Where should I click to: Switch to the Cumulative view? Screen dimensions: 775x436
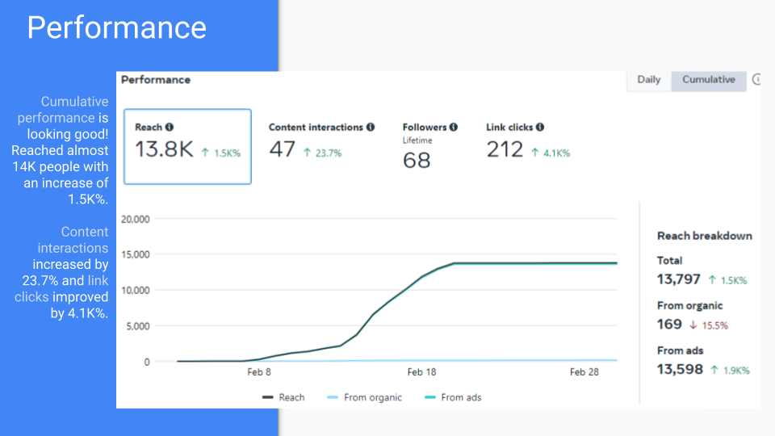[x=708, y=80]
